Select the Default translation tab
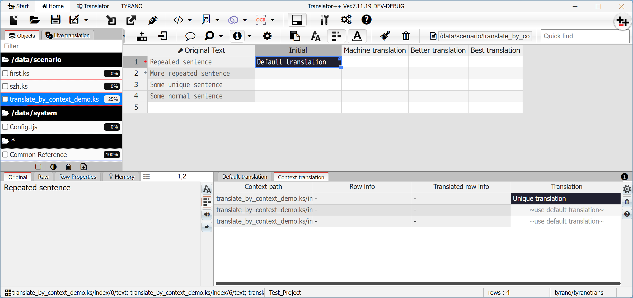The height and width of the screenshot is (298, 633). pos(245,177)
